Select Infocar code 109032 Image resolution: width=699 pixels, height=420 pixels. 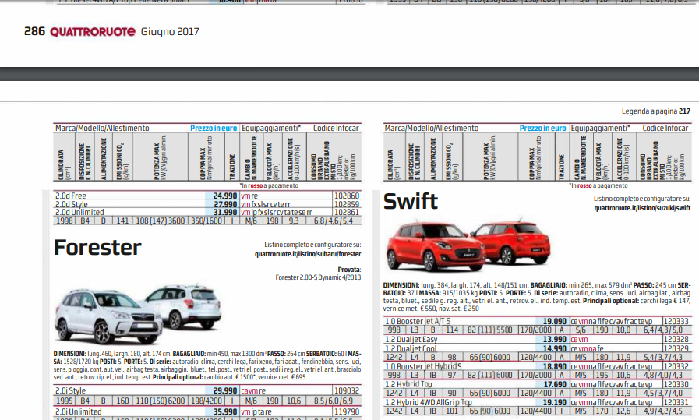[x=346, y=390]
